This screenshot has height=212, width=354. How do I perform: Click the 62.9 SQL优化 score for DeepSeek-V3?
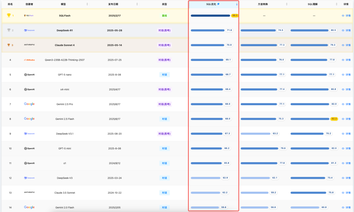(x=225, y=178)
